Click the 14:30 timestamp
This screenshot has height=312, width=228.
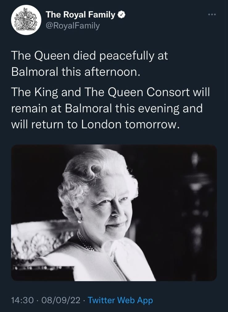[22, 300]
